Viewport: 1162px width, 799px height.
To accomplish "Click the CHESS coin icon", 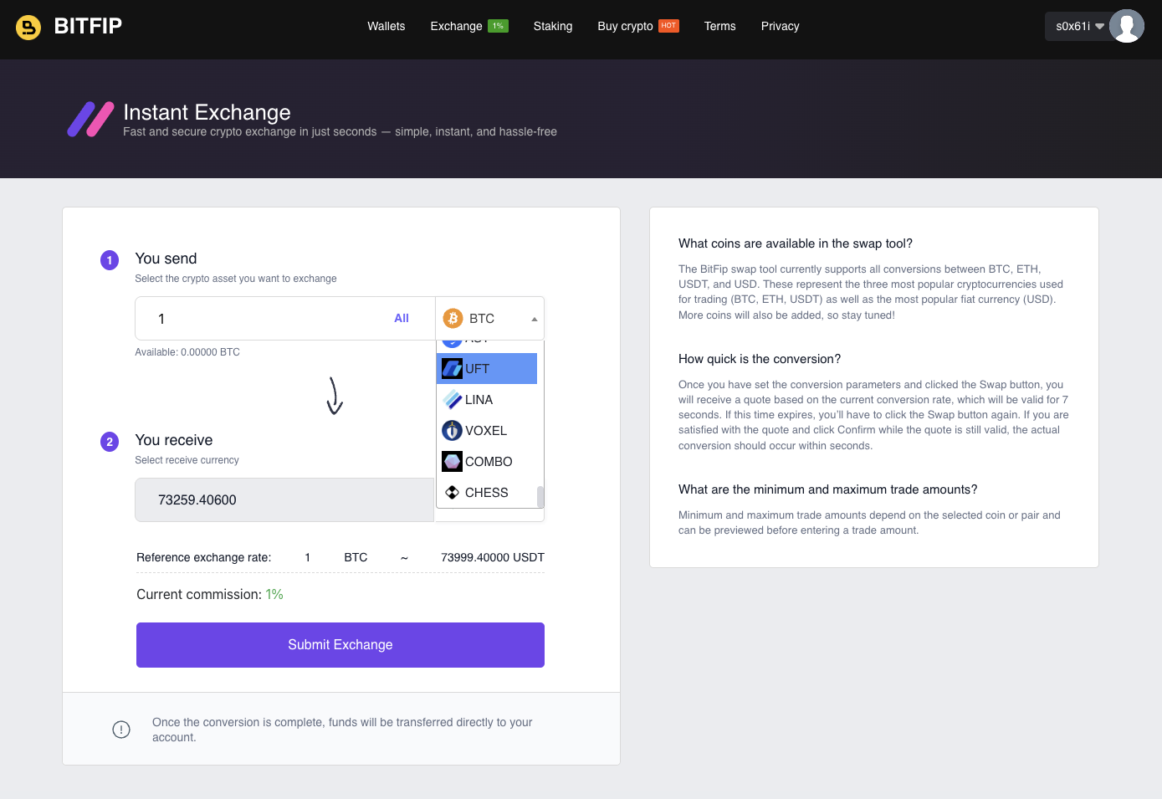I will [452, 493].
